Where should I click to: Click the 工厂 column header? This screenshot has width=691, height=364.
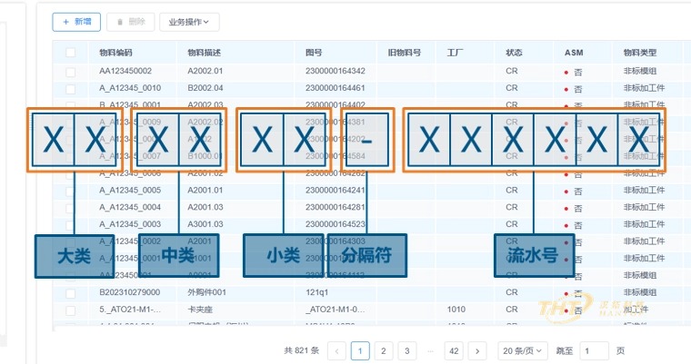tap(455, 53)
